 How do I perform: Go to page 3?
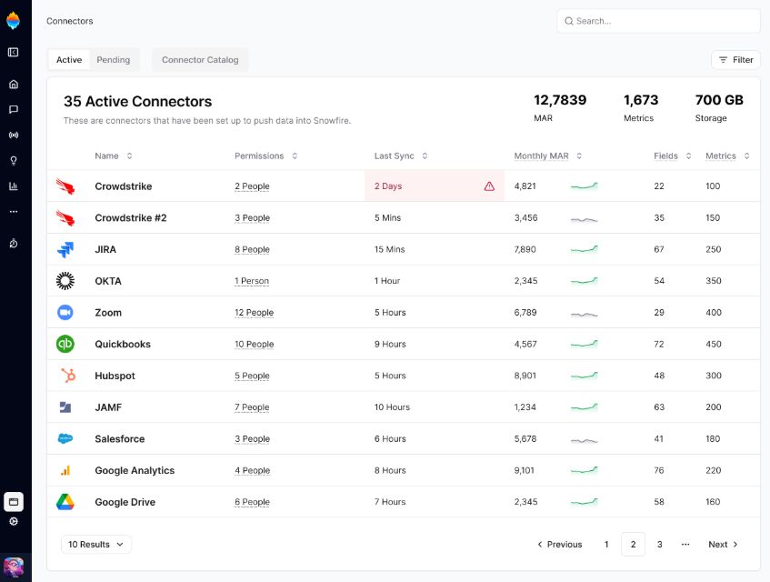(659, 544)
